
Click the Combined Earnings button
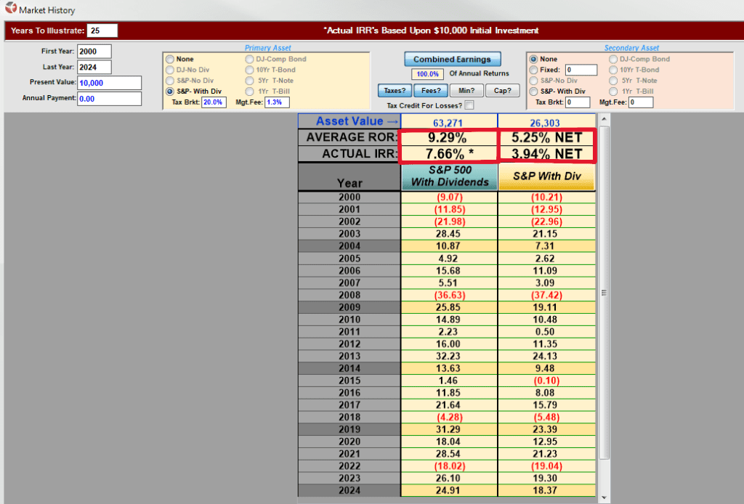(452, 60)
